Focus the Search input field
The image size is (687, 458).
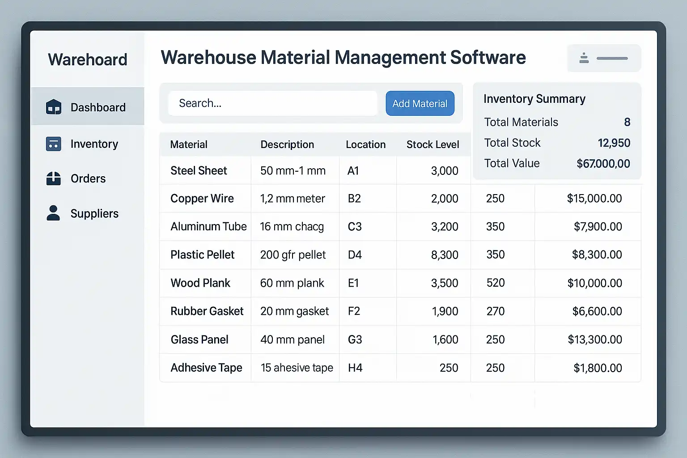point(273,103)
